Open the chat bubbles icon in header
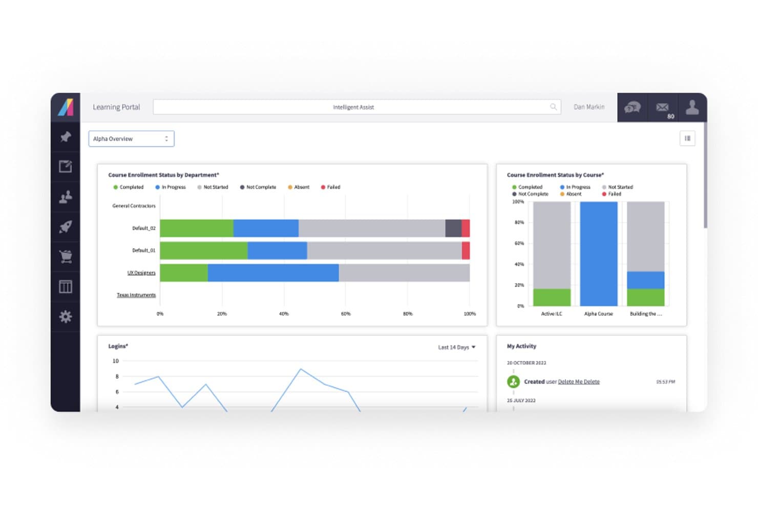 point(633,107)
